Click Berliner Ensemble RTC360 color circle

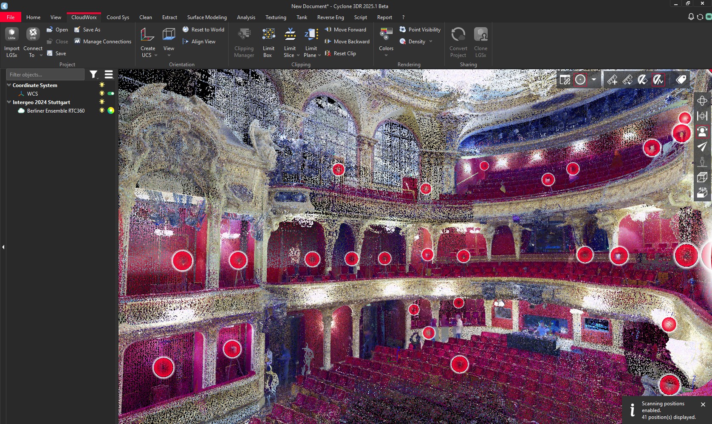point(111,110)
